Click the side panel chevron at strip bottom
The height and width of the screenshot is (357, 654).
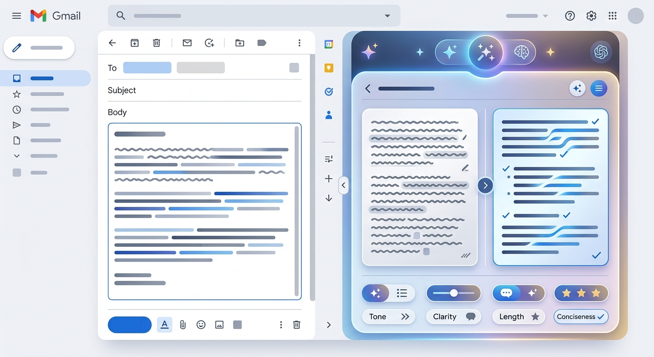pyautogui.click(x=329, y=325)
